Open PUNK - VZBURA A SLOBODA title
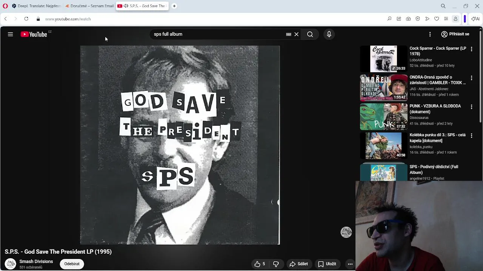Viewport: 483px width, 271px height. [435, 109]
